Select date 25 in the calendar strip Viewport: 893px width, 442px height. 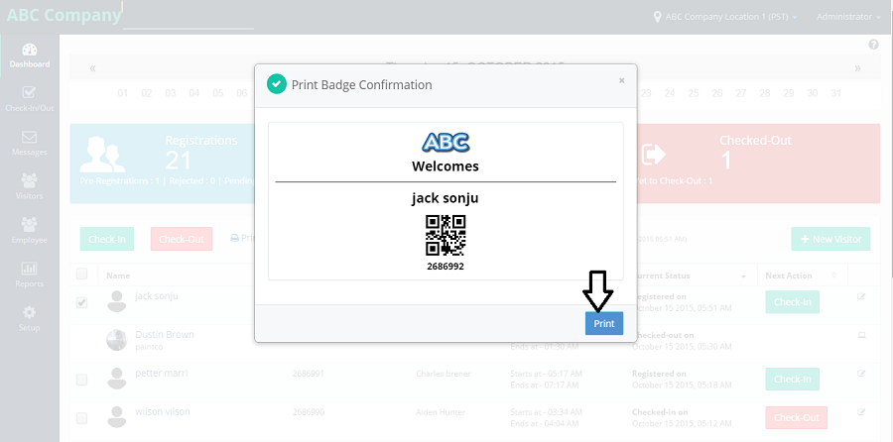[x=694, y=93]
